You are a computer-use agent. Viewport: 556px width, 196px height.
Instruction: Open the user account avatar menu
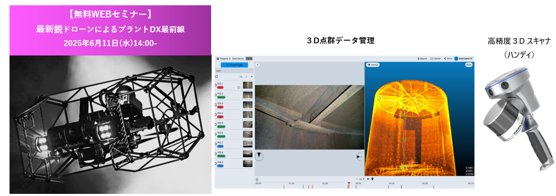(x=456, y=59)
